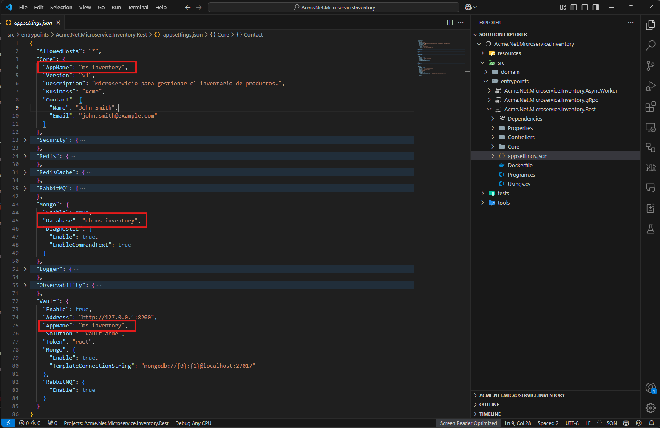Open the notifications bell in status bar
The width and height of the screenshot is (660, 428).
[x=651, y=423]
